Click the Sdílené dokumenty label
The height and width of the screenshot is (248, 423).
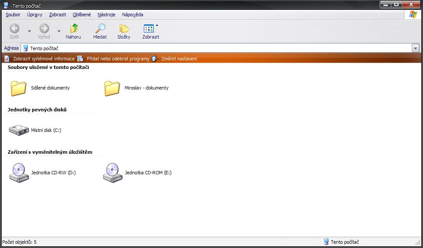tap(50, 88)
